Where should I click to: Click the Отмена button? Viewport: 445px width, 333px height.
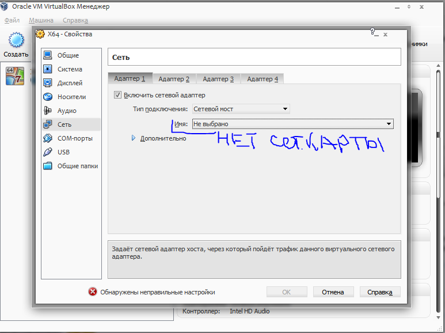(x=333, y=292)
